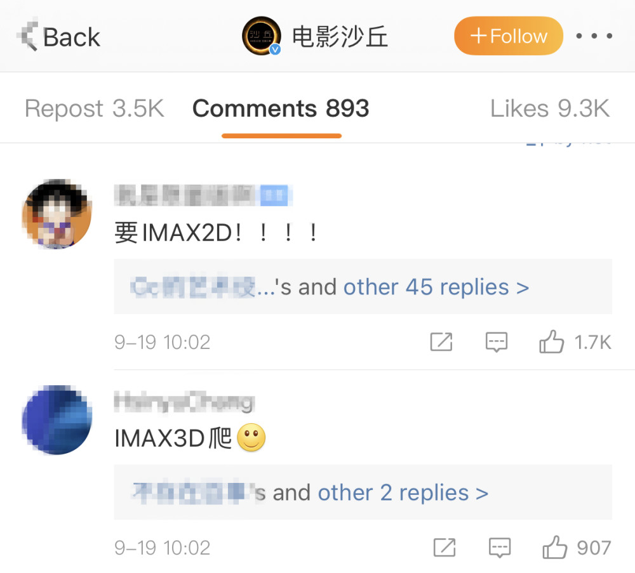Image resolution: width=635 pixels, height=573 pixels.
Task: Open the partially hidden sort option link
Action: coord(568,143)
